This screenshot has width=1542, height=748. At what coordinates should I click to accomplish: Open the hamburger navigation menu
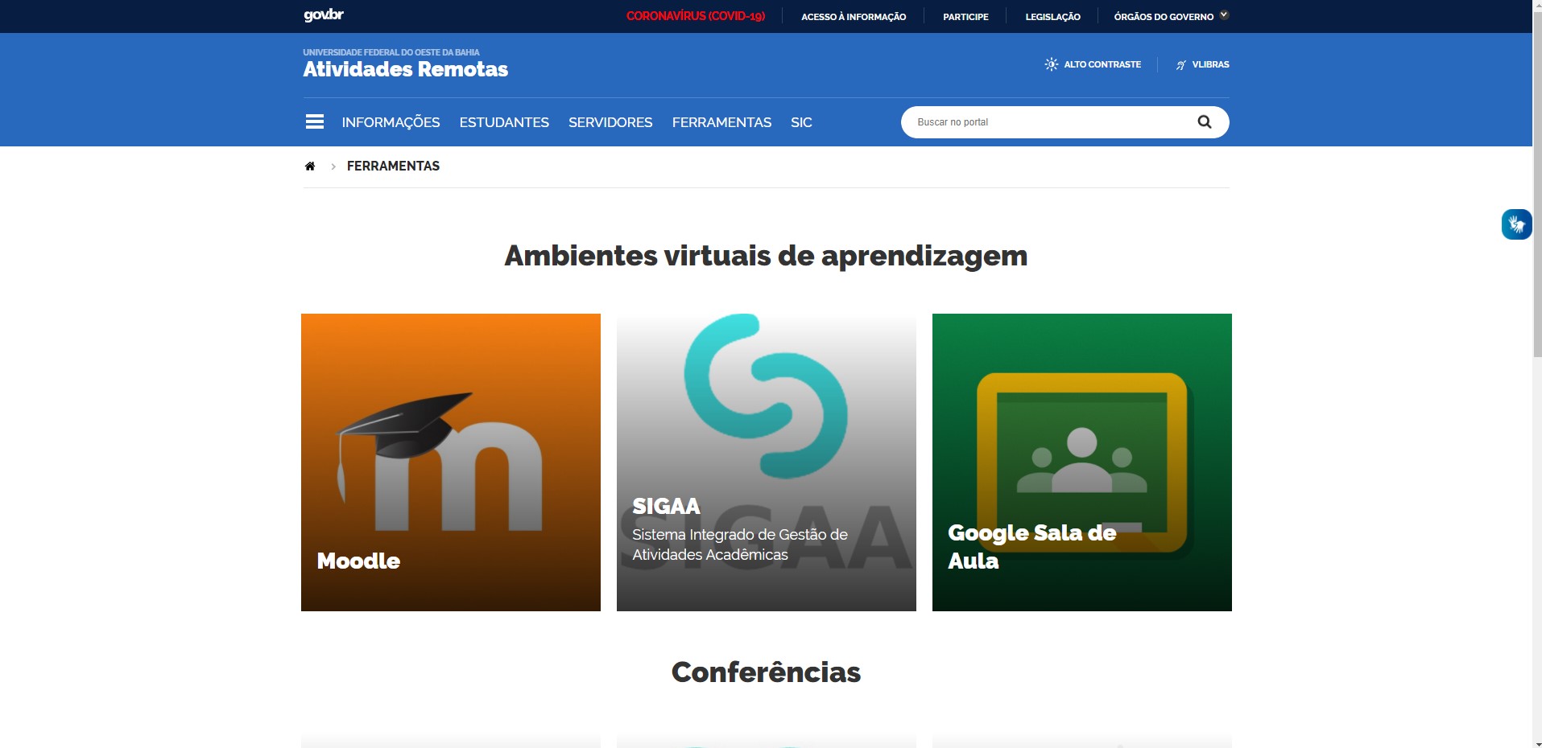point(314,121)
